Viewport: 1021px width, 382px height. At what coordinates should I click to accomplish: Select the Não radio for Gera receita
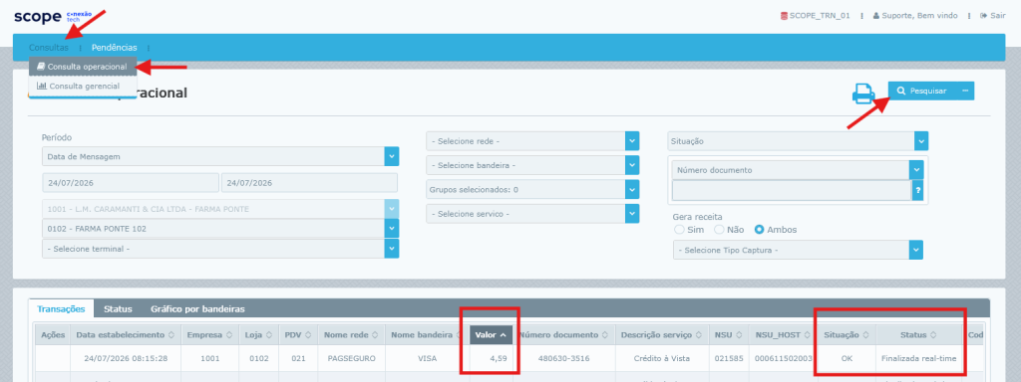pos(720,230)
